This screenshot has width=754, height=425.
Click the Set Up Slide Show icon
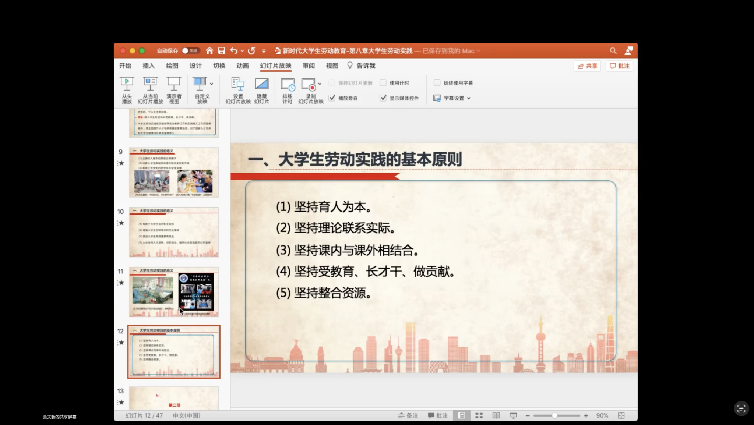238,84
